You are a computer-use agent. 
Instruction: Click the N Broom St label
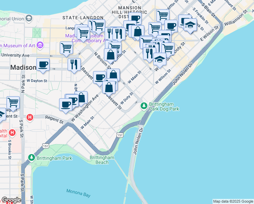102,60
